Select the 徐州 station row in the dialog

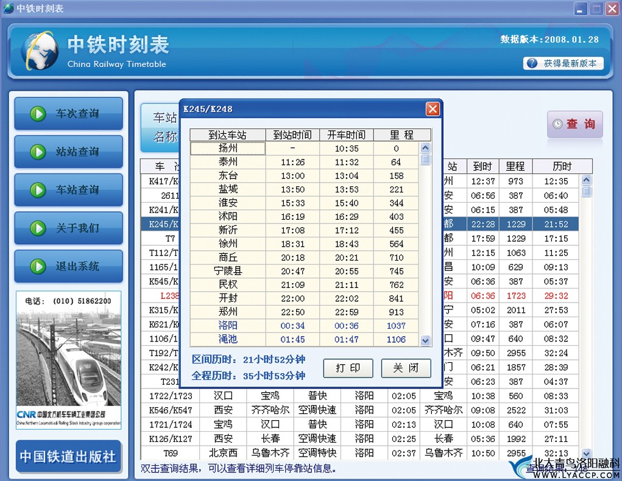pyautogui.click(x=304, y=244)
